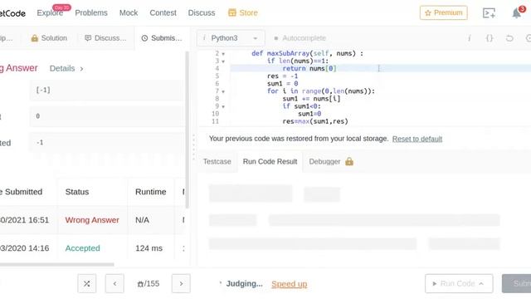Click the editor info icon
This screenshot has height=299, width=531.
470,38
